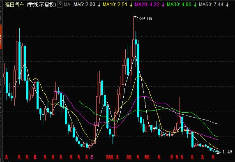Select the gray MA60: 7.44 label
235x162 pixels.
211,5
